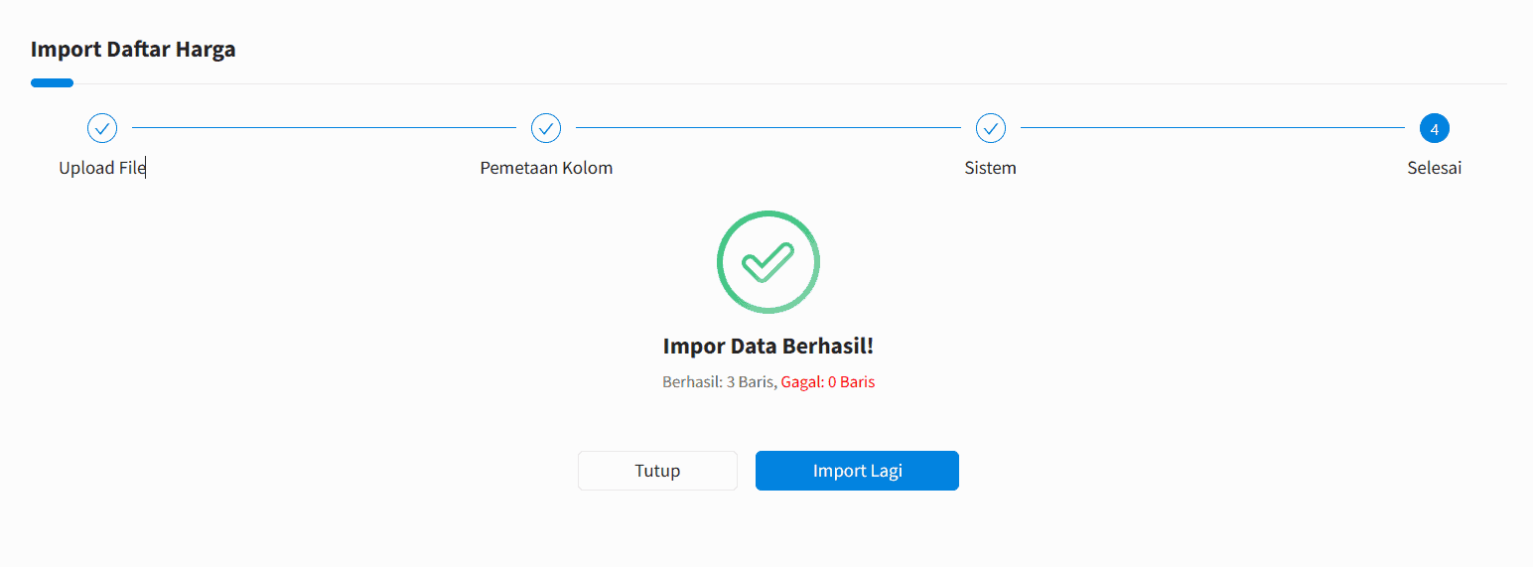Screen dimensions: 1533x567
Task: Select the step 4 numbered circle
Action: (x=1435, y=128)
